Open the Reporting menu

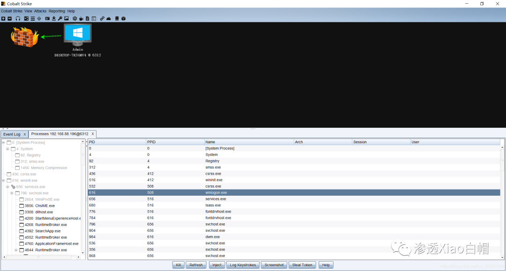[57, 11]
